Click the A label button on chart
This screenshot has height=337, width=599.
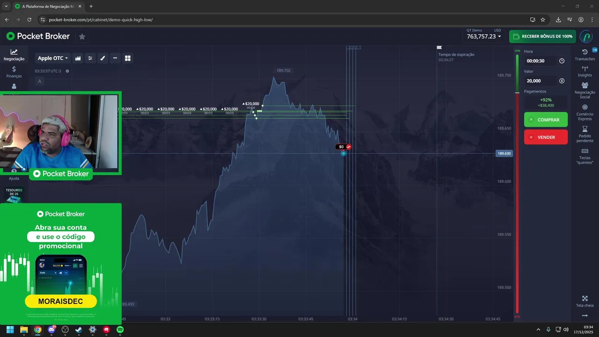click(x=39, y=81)
